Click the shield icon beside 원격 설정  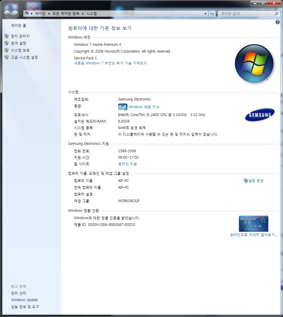click(6, 43)
